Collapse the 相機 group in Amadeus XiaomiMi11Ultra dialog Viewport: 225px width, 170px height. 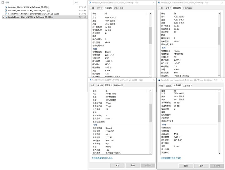(163, 48)
